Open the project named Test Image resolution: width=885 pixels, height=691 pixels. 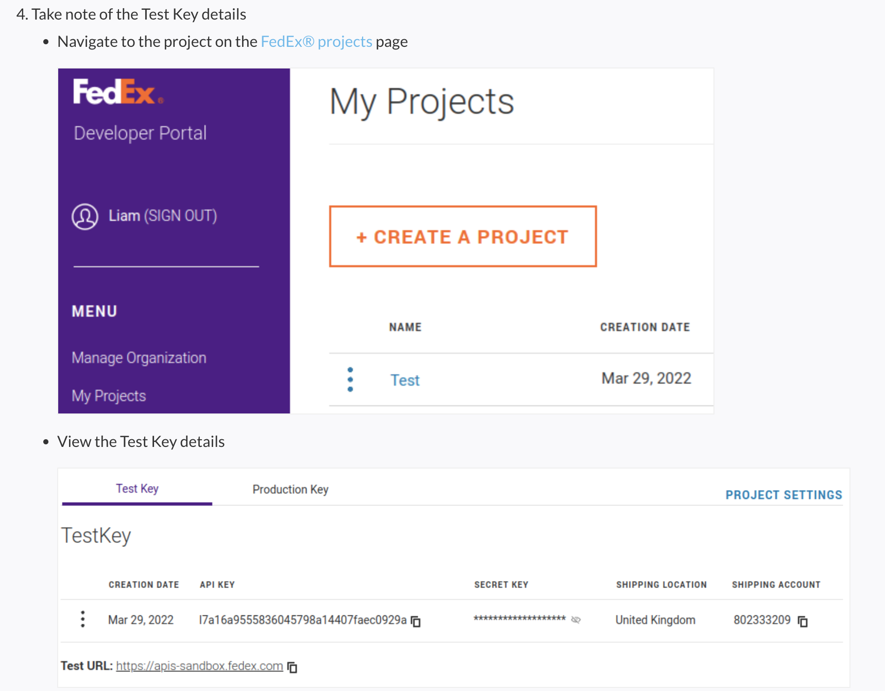[405, 379]
